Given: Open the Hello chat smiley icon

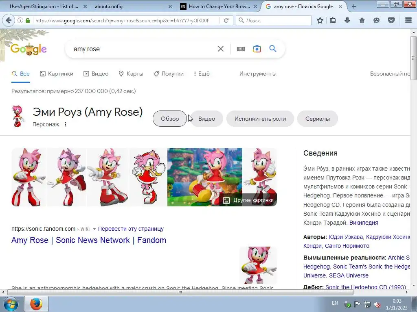Looking at the screenshot, I should 376,20.
